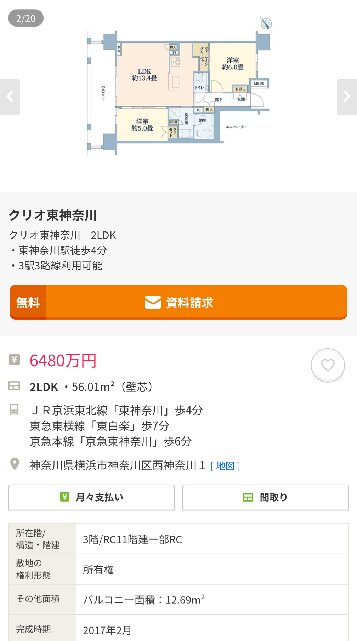Open the 月々支払い monthly payment button

91,497
